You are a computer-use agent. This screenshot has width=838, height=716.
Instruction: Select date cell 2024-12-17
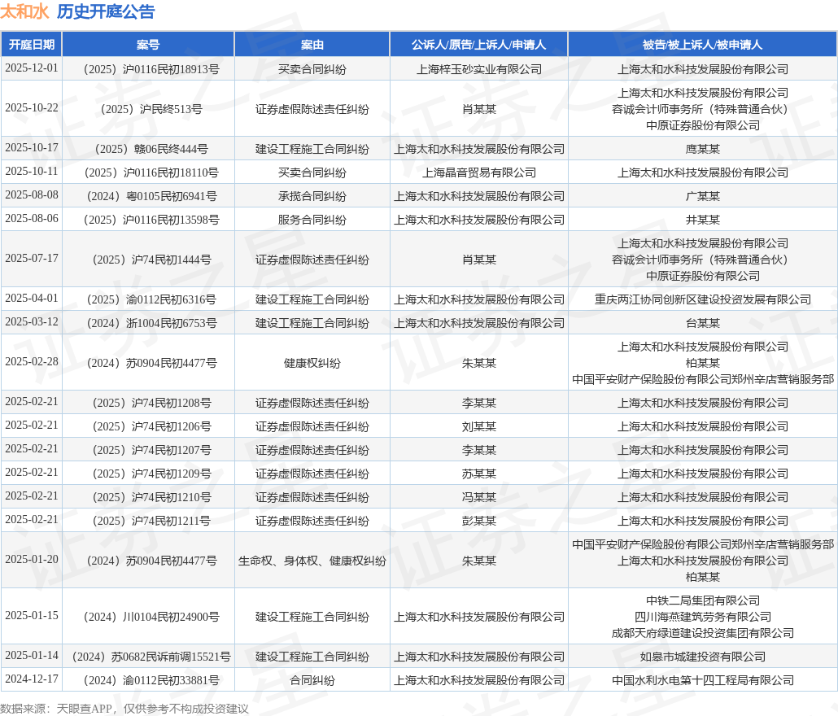click(x=32, y=679)
